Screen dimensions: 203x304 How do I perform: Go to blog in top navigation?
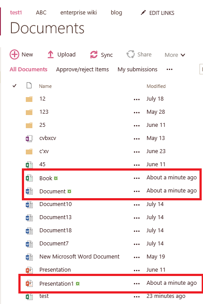(116, 12)
